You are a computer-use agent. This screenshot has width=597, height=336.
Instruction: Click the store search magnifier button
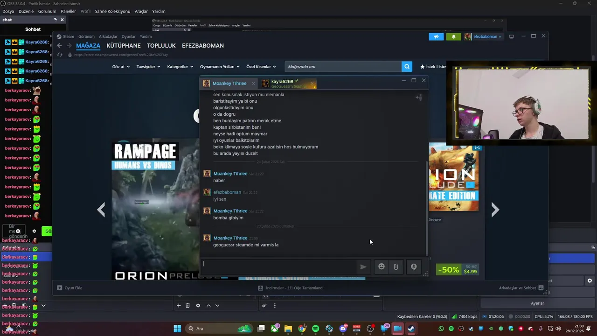pyautogui.click(x=407, y=67)
